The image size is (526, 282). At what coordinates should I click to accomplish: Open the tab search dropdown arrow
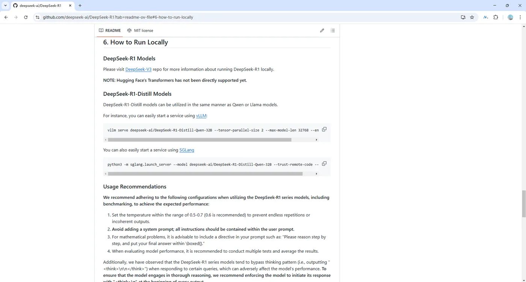pos(5,6)
